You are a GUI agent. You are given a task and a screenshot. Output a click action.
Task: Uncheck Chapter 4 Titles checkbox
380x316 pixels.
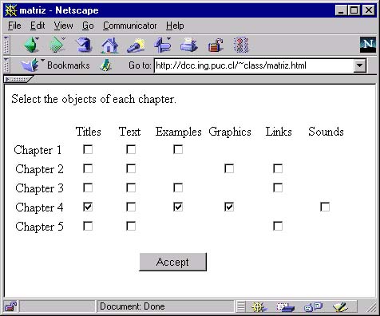(x=88, y=207)
